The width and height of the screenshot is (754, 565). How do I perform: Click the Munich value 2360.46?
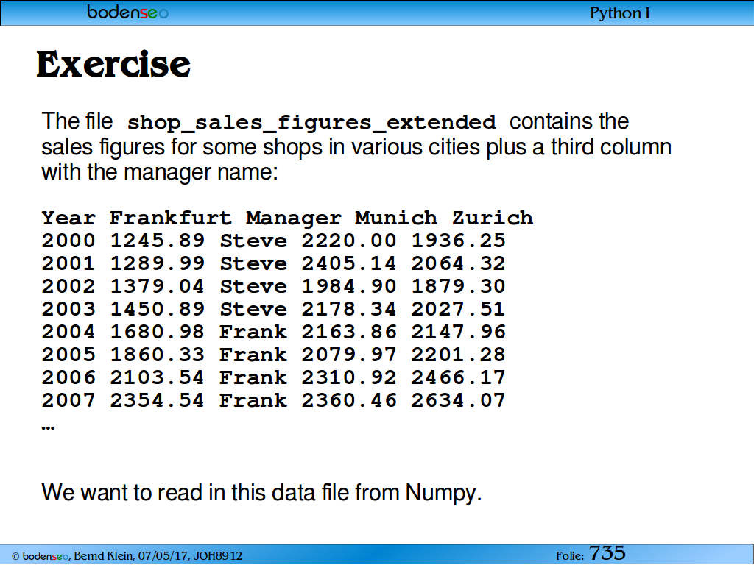pos(348,400)
